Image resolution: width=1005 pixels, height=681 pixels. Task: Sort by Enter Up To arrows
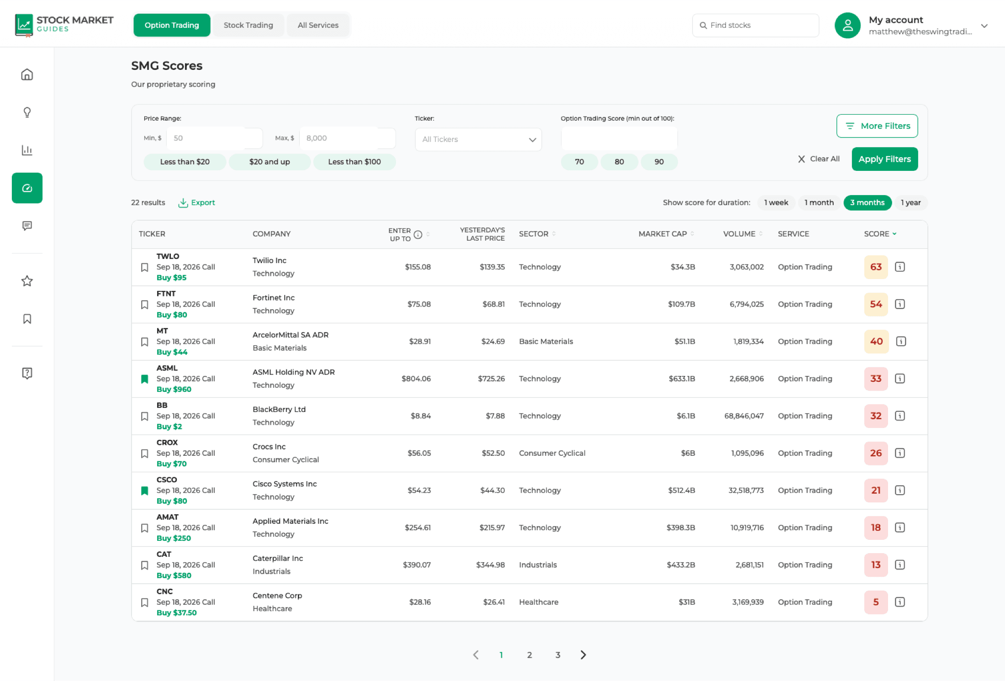(428, 234)
